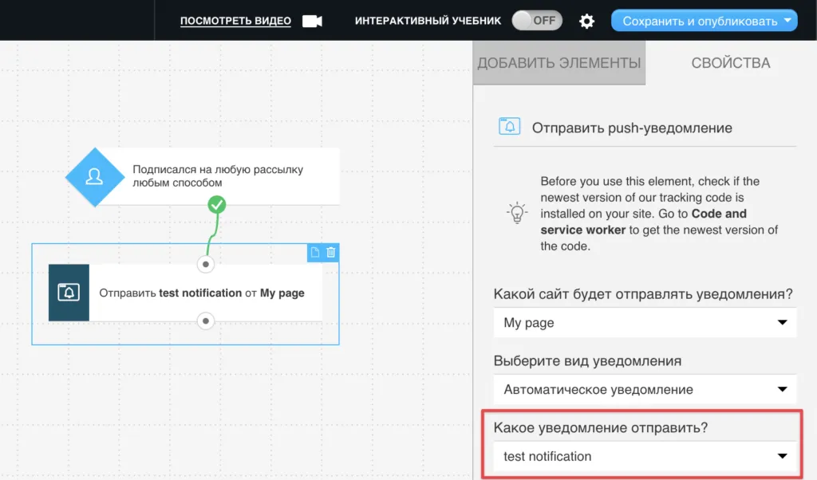Open the ПОСМОТРЕТЬ ВИДЕО link
Screen dimensions: 817x480
(x=235, y=21)
